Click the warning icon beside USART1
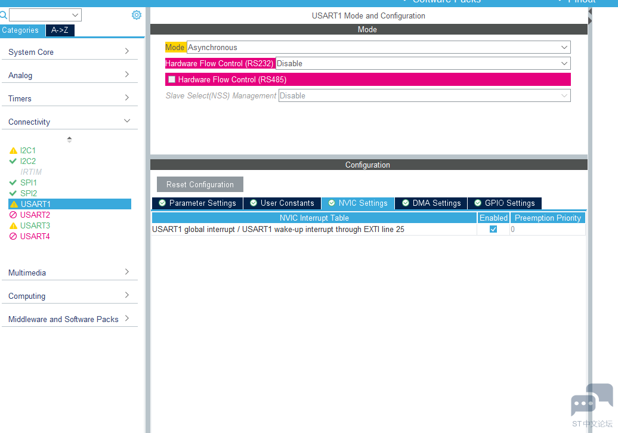Image resolution: width=618 pixels, height=433 pixels. 14,204
